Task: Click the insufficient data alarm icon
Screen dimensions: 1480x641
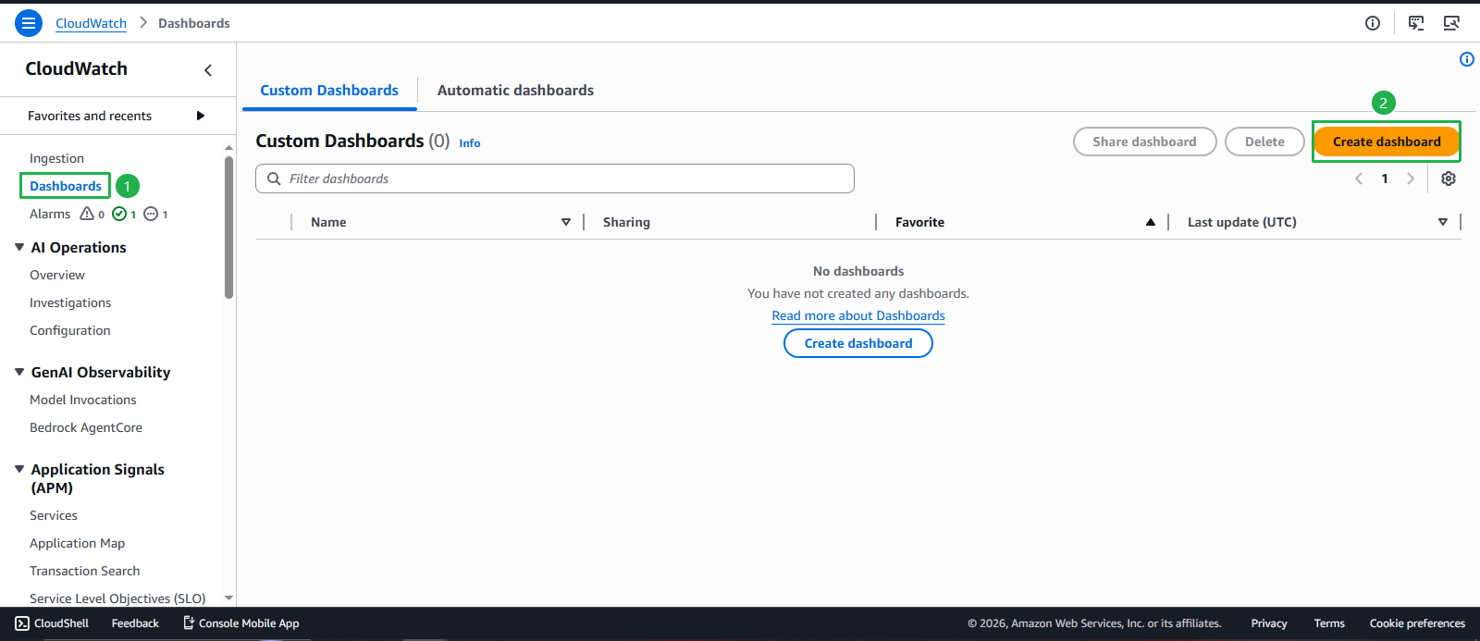Action: [151, 214]
